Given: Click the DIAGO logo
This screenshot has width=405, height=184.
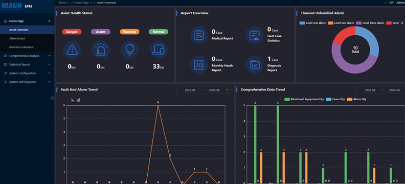Looking at the screenshot, I should [12, 6].
